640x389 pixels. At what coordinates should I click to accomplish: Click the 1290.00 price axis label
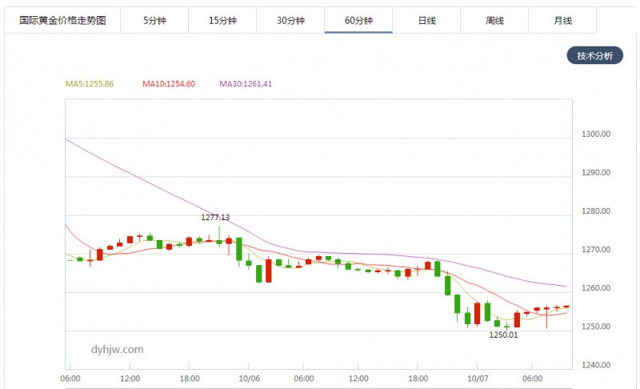[596, 172]
